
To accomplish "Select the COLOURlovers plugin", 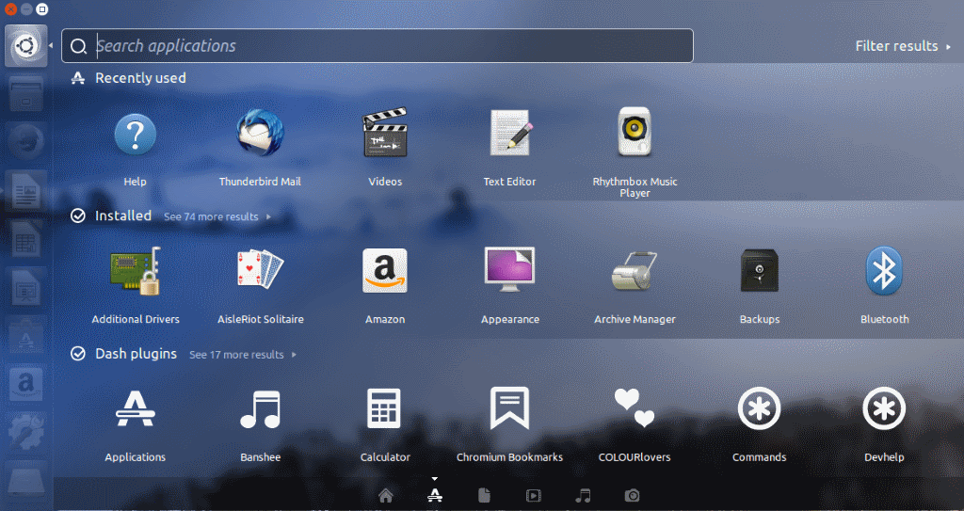I will coord(635,408).
